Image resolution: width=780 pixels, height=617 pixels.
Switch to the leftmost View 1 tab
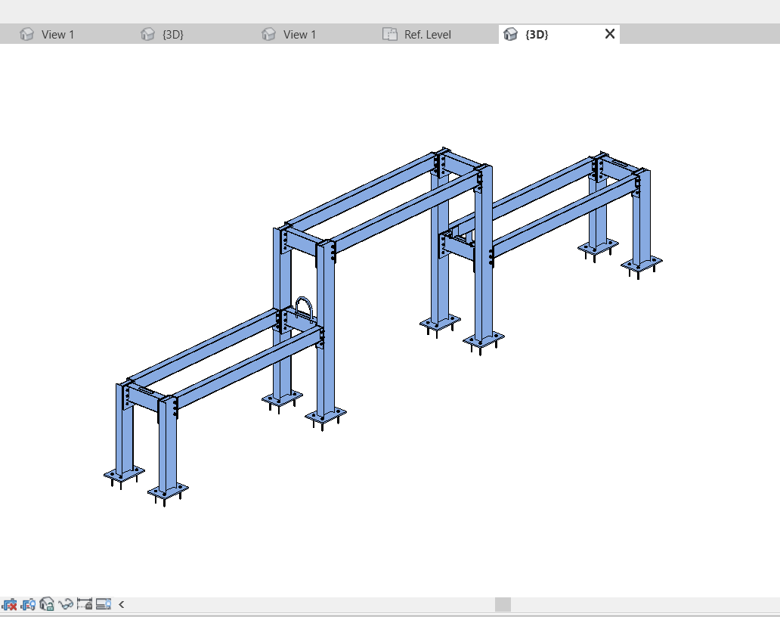(57, 34)
